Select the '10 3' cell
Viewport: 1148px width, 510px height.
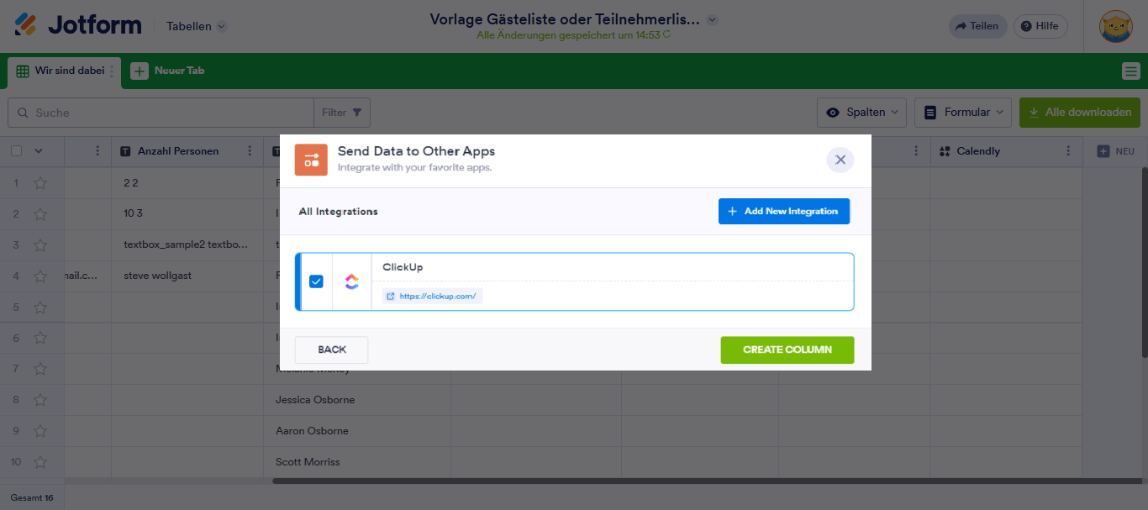tap(187, 213)
